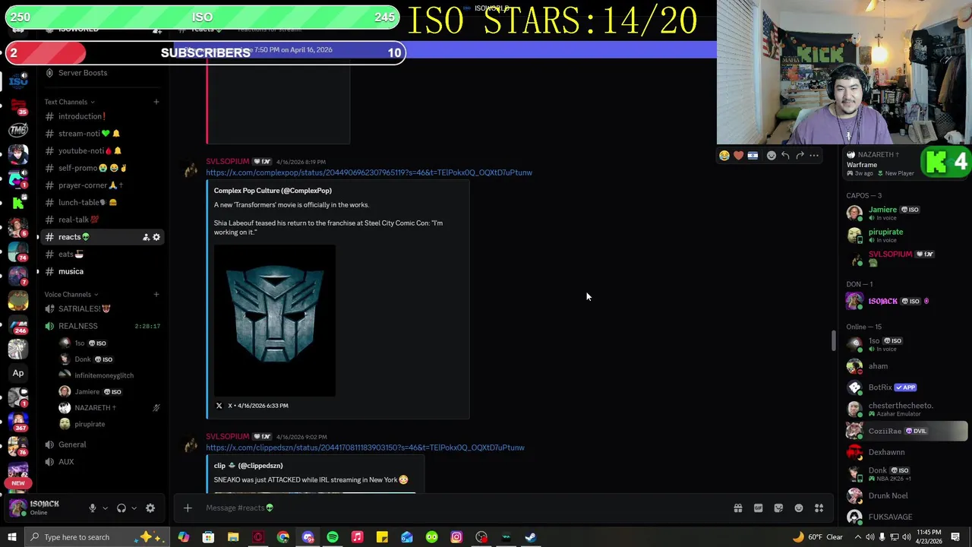Click chat scrollbar thumb
This screenshot has width=972, height=547.
tap(833, 341)
